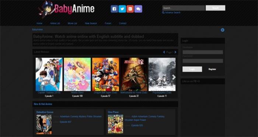Open the Google Plus social icon
The width and height of the screenshot is (258, 137).
click(130, 9)
